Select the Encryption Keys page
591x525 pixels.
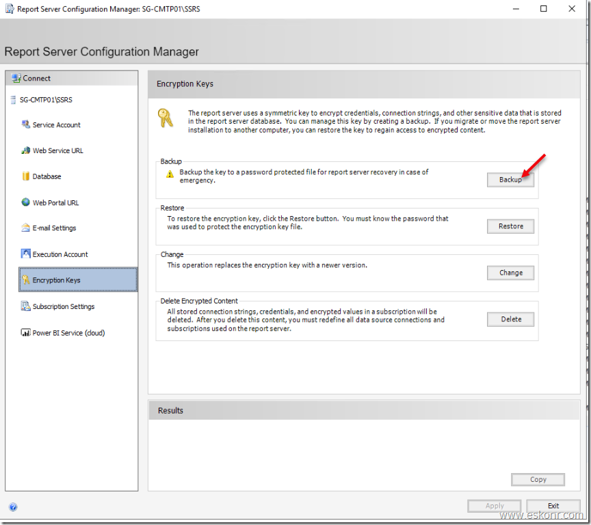point(78,280)
